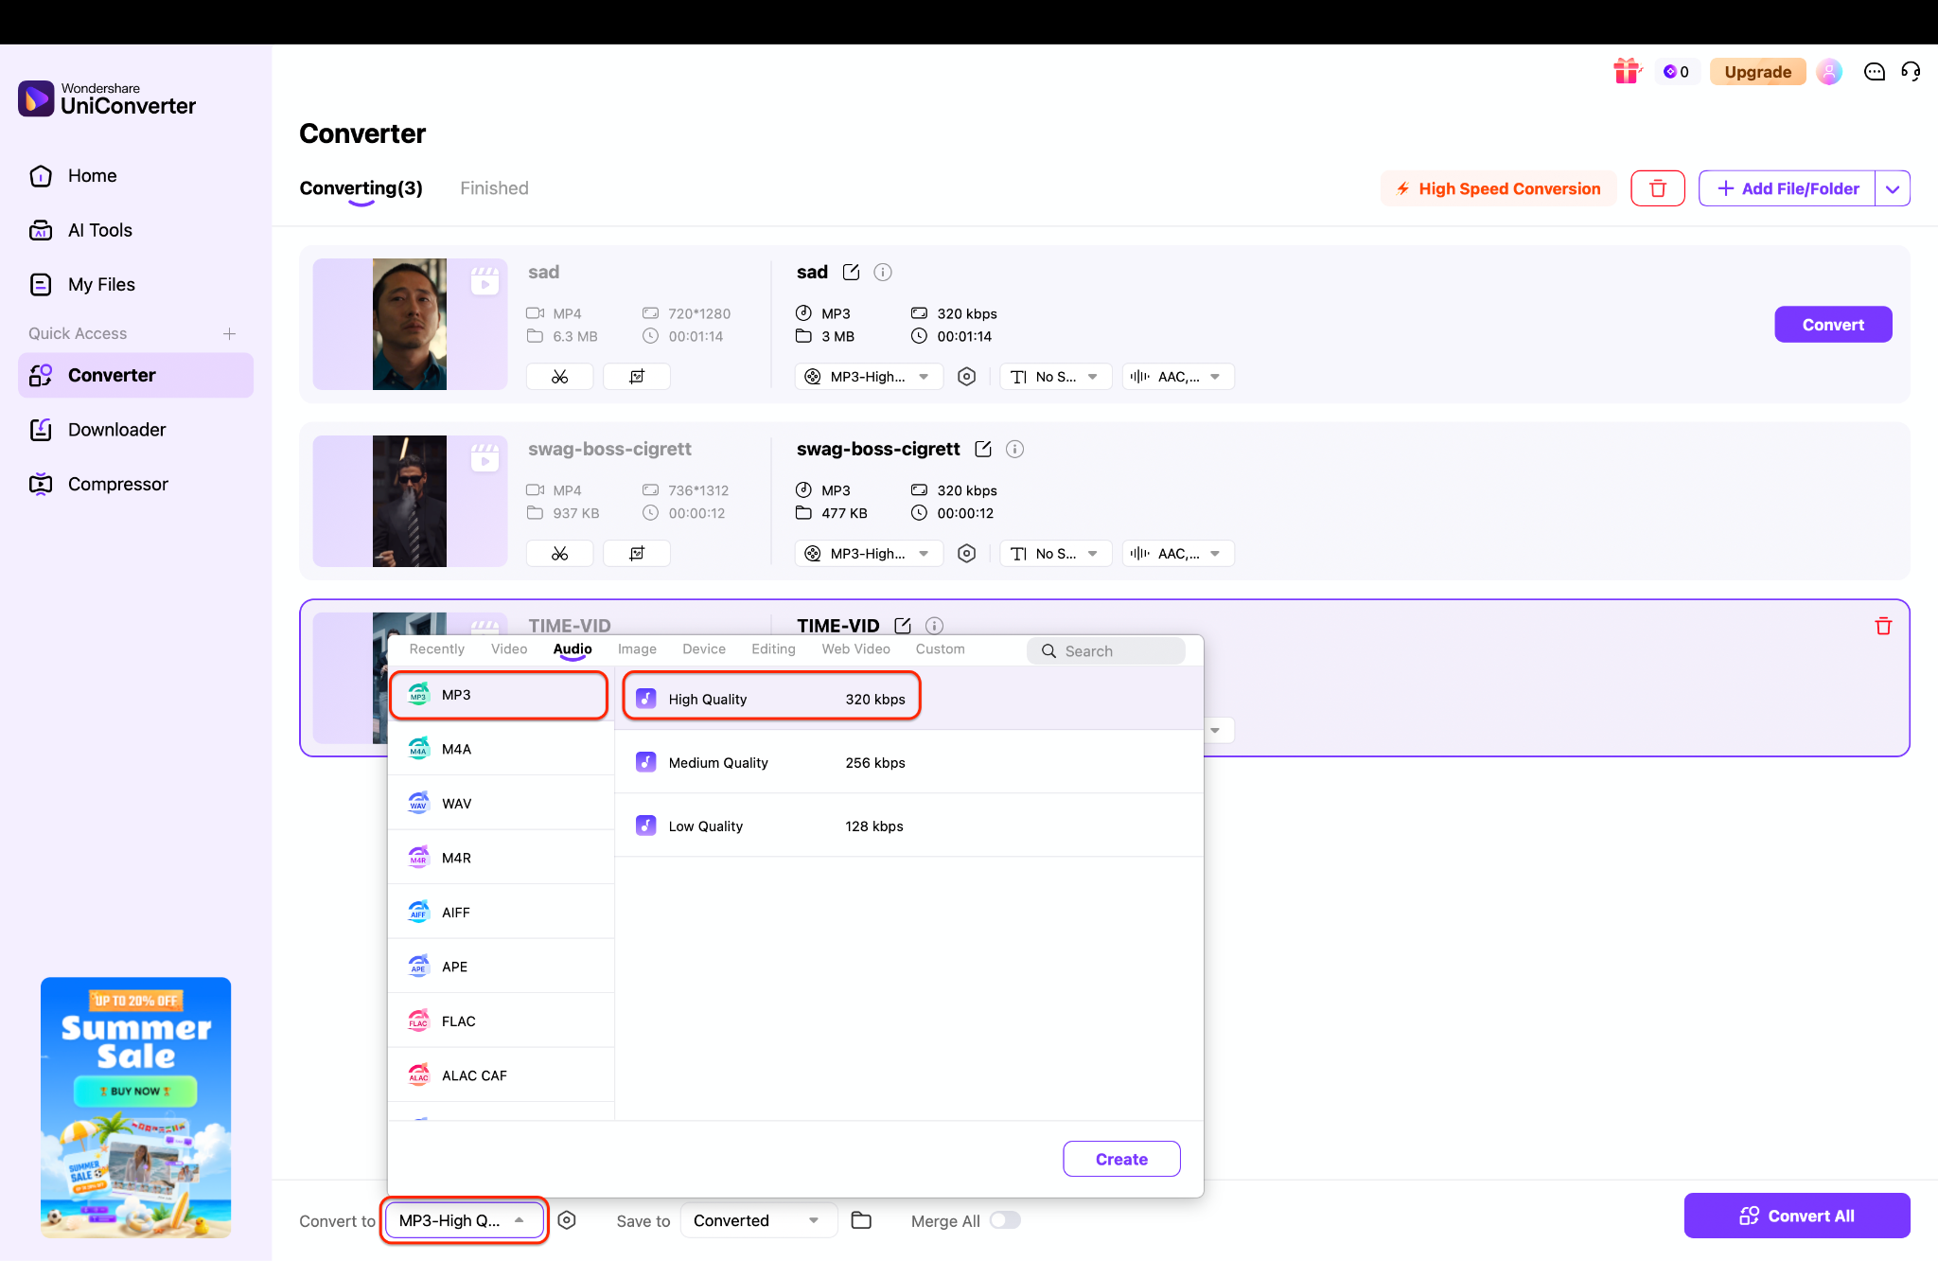
Task: Open crop tool for swag-boss-cigrett video
Action: coord(637,554)
